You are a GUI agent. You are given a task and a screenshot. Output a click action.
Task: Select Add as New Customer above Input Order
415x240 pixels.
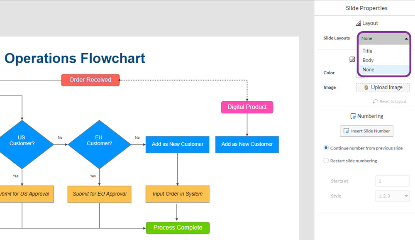pyautogui.click(x=178, y=144)
